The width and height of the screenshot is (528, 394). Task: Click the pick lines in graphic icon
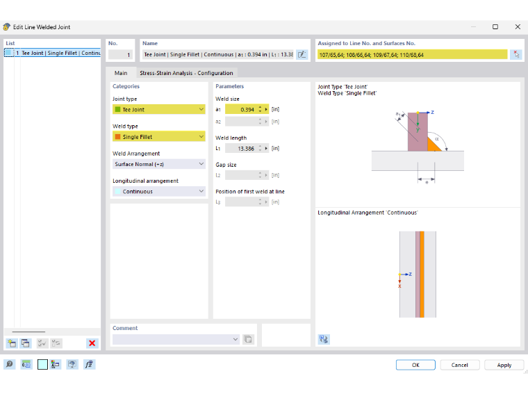tap(516, 55)
